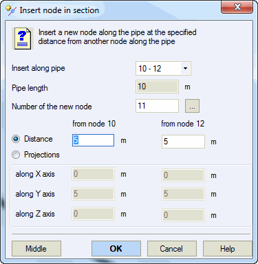The width and height of the screenshot is (258, 264).
Task: Click along Z axis field from node 12
Action: click(x=183, y=215)
